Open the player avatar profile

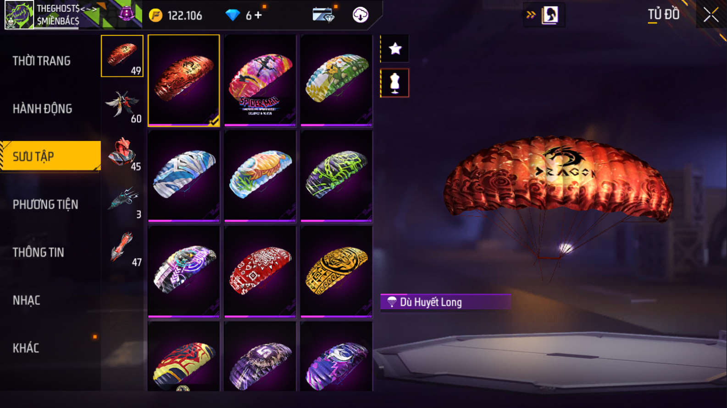pyautogui.click(x=19, y=15)
